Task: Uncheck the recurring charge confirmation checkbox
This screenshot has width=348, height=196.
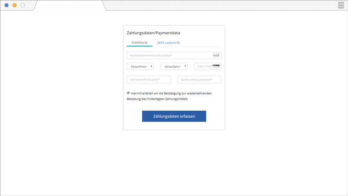Action: pos(128,93)
